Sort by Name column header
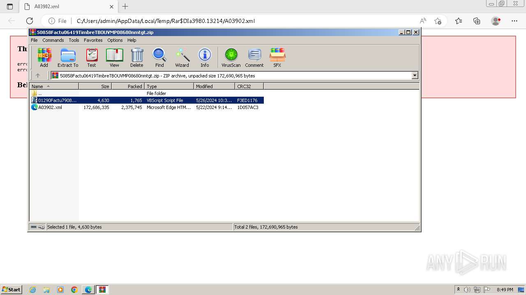Viewport: 526px width, 295px height. click(x=54, y=86)
